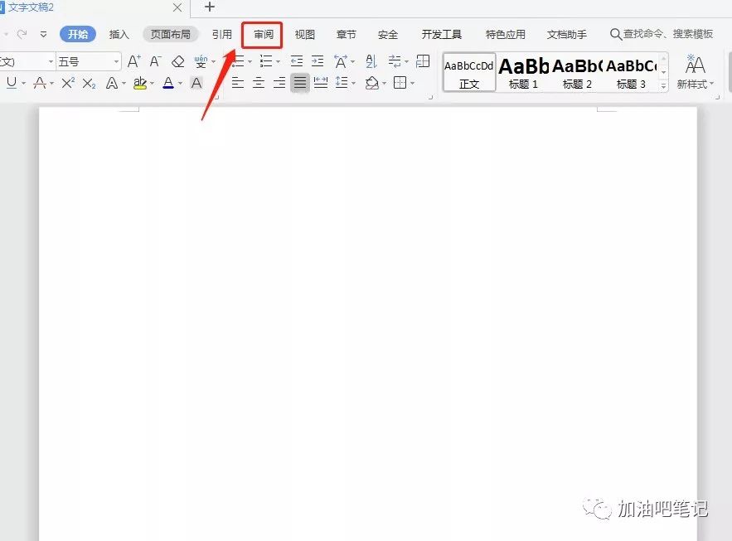Click the distributed alignment icon
This screenshot has width=732, height=541.
click(321, 83)
